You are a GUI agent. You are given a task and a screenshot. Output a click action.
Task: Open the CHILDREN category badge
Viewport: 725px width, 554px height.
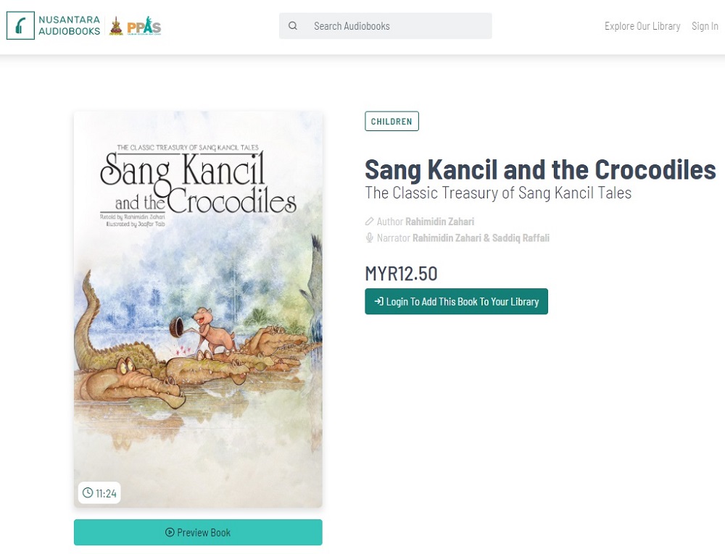tap(391, 121)
